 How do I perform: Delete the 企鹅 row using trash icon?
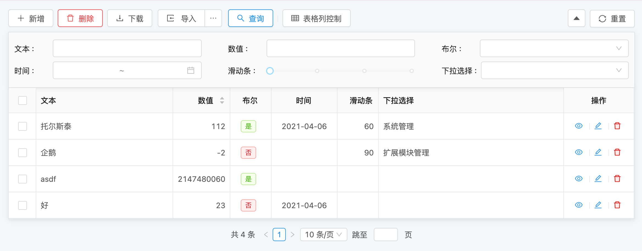618,152
